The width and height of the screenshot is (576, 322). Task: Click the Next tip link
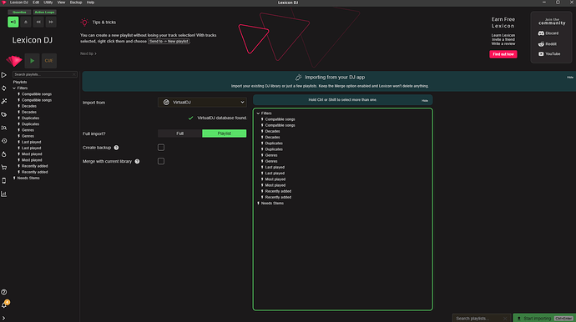(88, 53)
